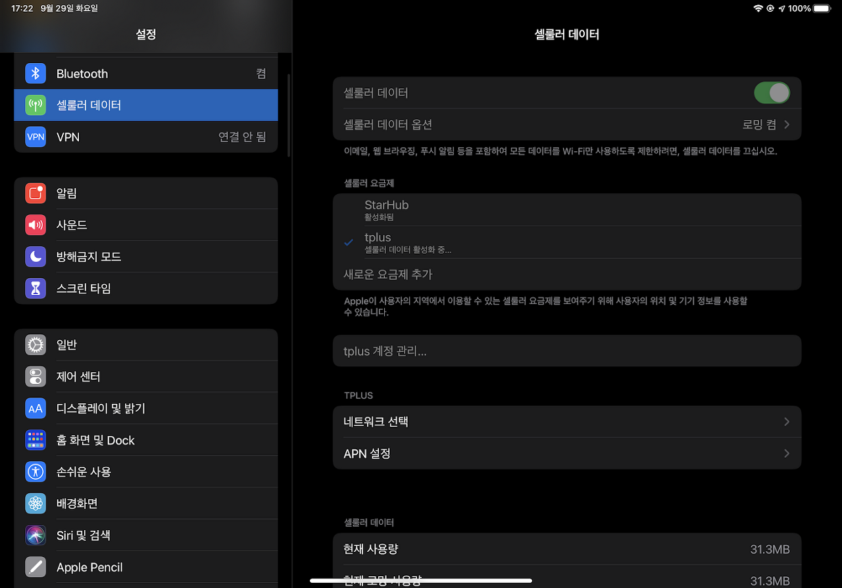Select 셀룰러 데이터 in sidebar
This screenshot has height=588, width=842.
pyautogui.click(x=146, y=105)
